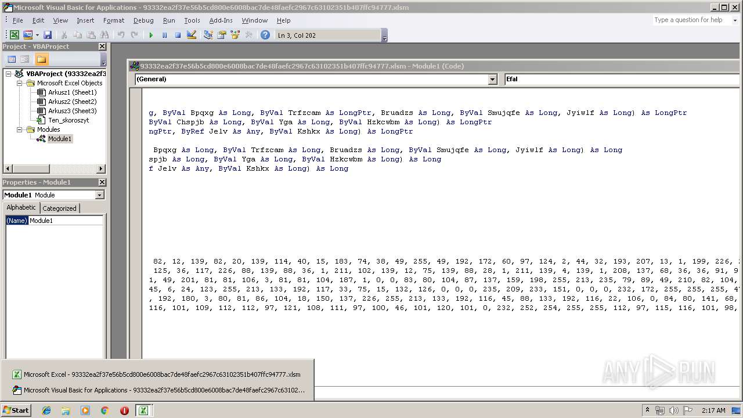Switch to the Categorized properties tab
The width and height of the screenshot is (743, 418).
pyautogui.click(x=59, y=208)
